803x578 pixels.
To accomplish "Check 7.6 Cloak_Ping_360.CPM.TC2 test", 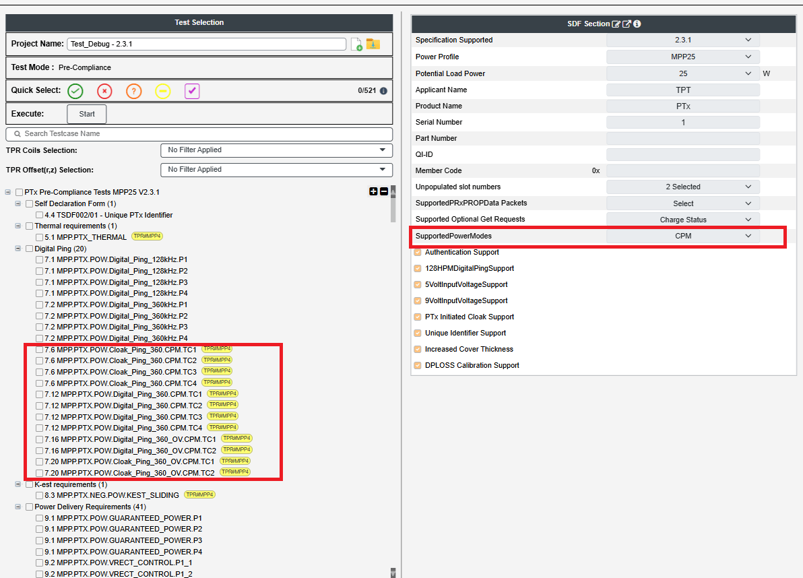I will coord(40,361).
